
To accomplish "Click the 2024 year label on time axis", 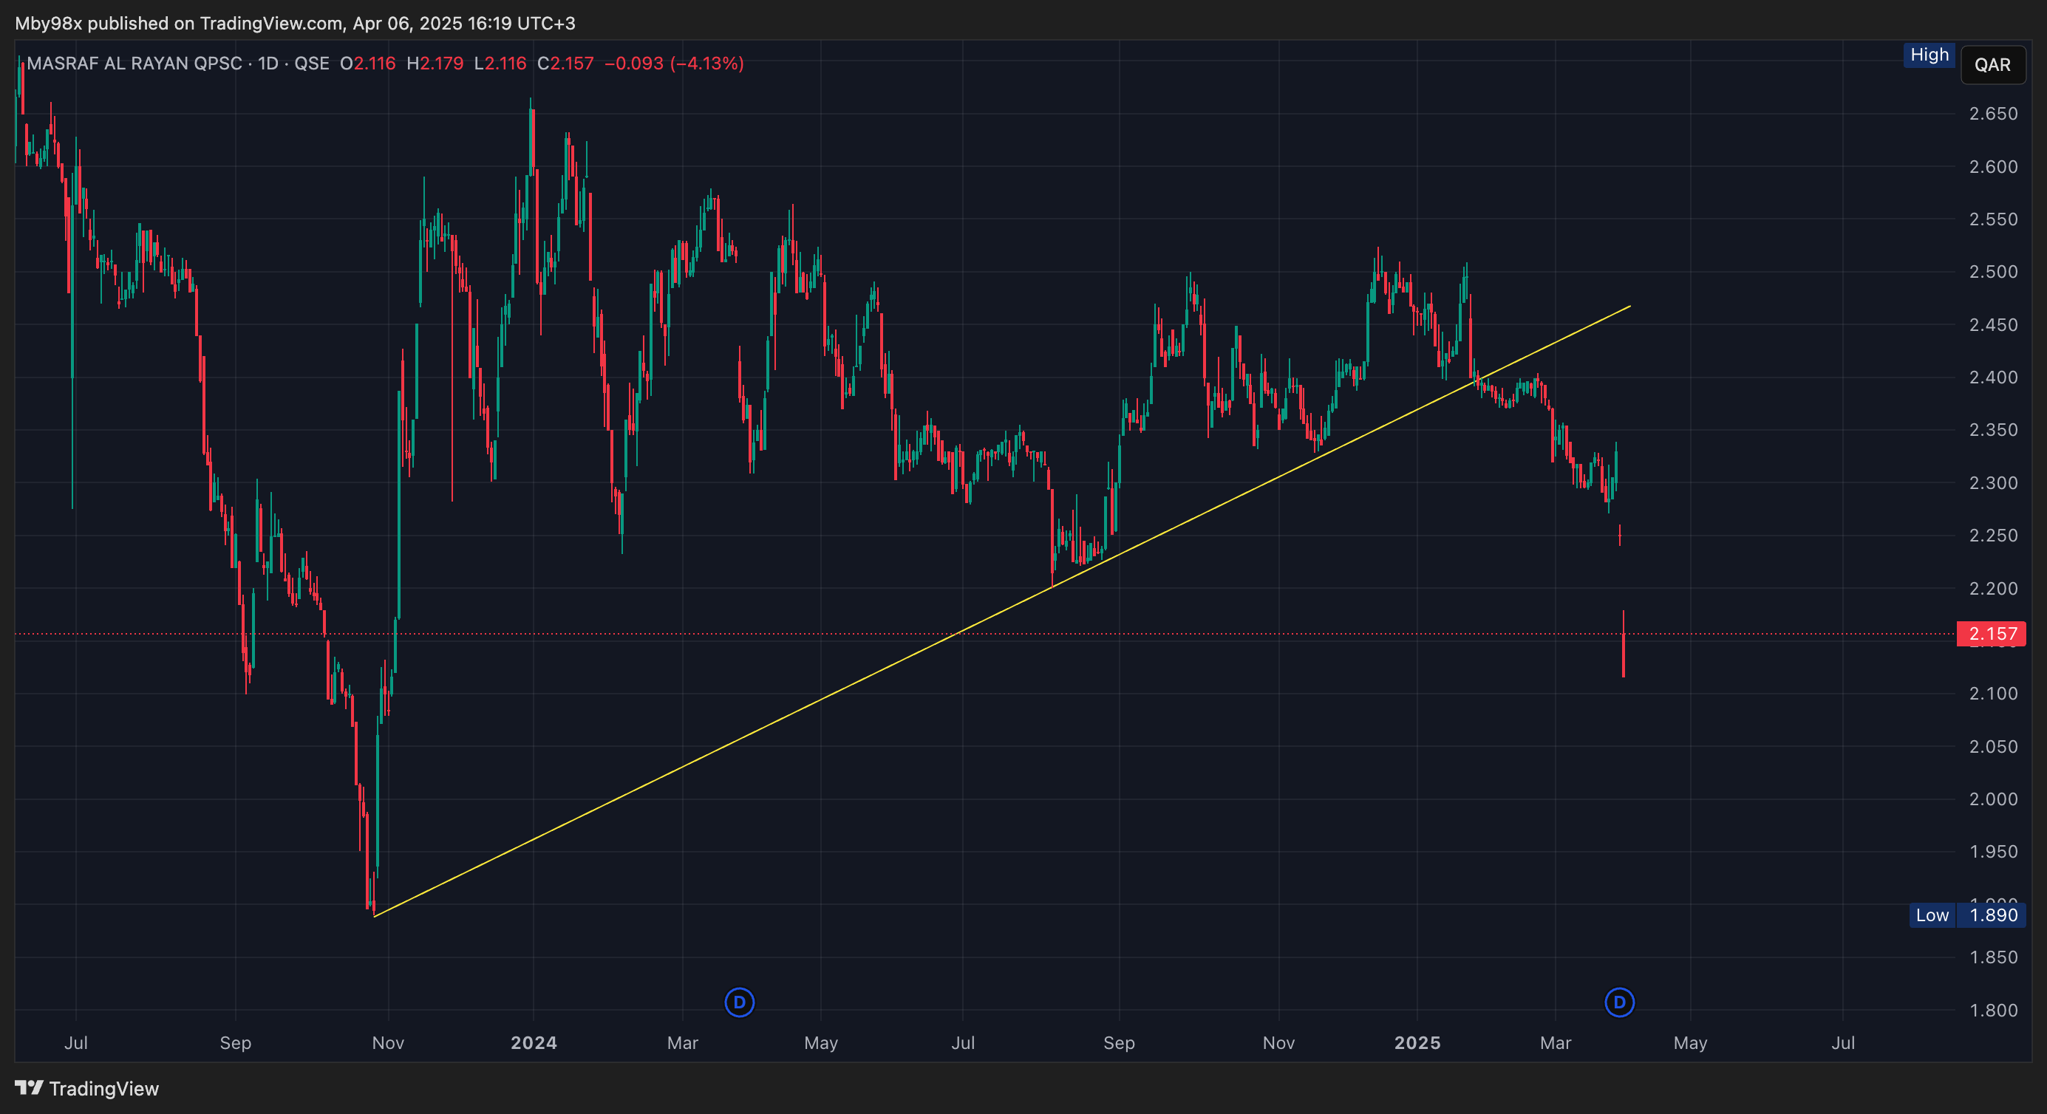I will (x=534, y=1042).
